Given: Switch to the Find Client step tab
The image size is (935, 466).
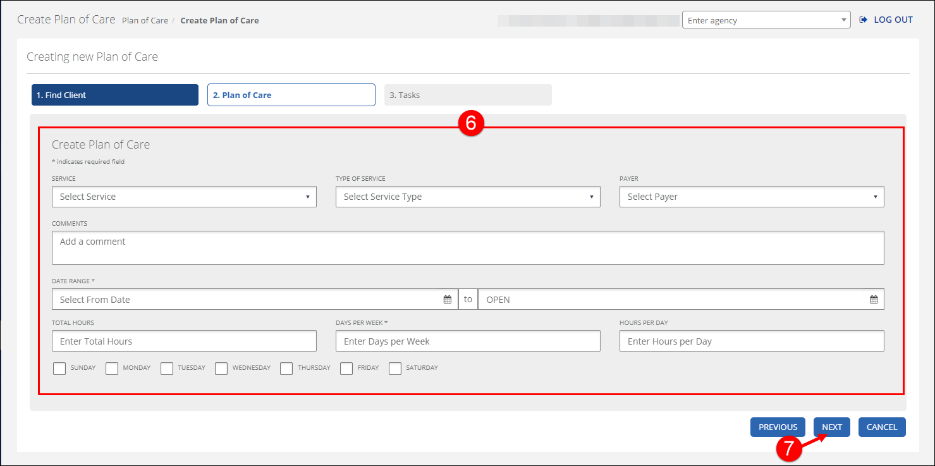Looking at the screenshot, I should (115, 95).
